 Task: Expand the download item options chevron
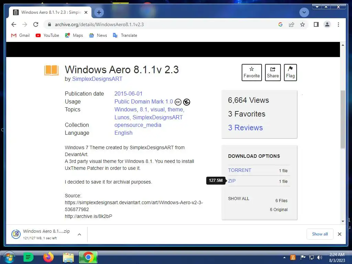point(79,234)
